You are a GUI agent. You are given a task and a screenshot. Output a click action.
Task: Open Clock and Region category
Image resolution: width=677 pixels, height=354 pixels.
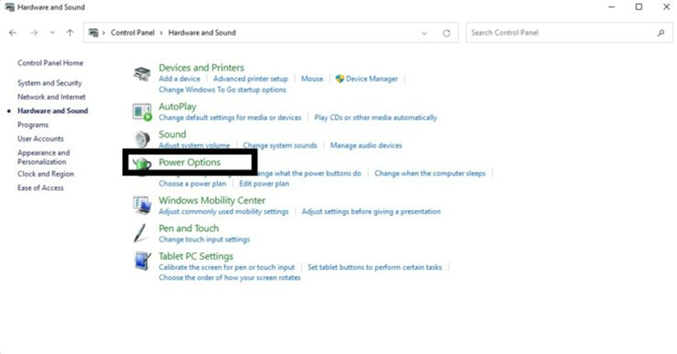(46, 174)
